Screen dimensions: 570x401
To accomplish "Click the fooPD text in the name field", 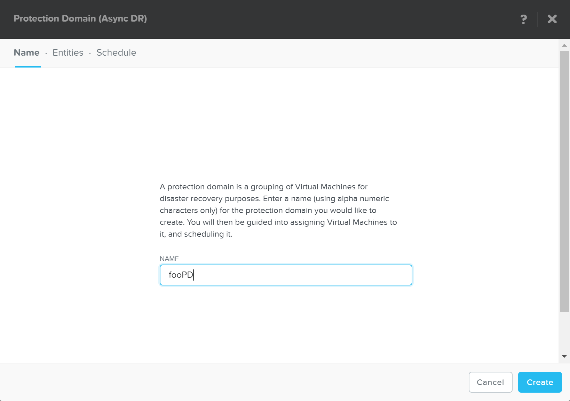I will (x=181, y=275).
